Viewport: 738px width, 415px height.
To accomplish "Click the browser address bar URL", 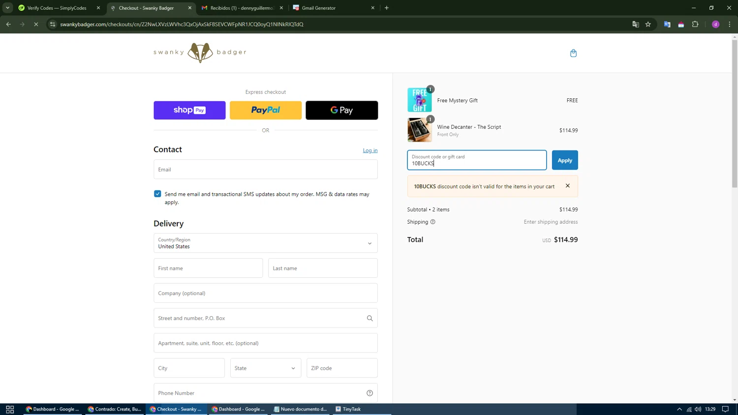I will click(x=182, y=24).
